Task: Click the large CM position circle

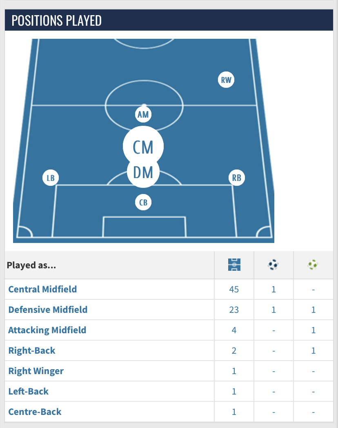Action: point(143,147)
